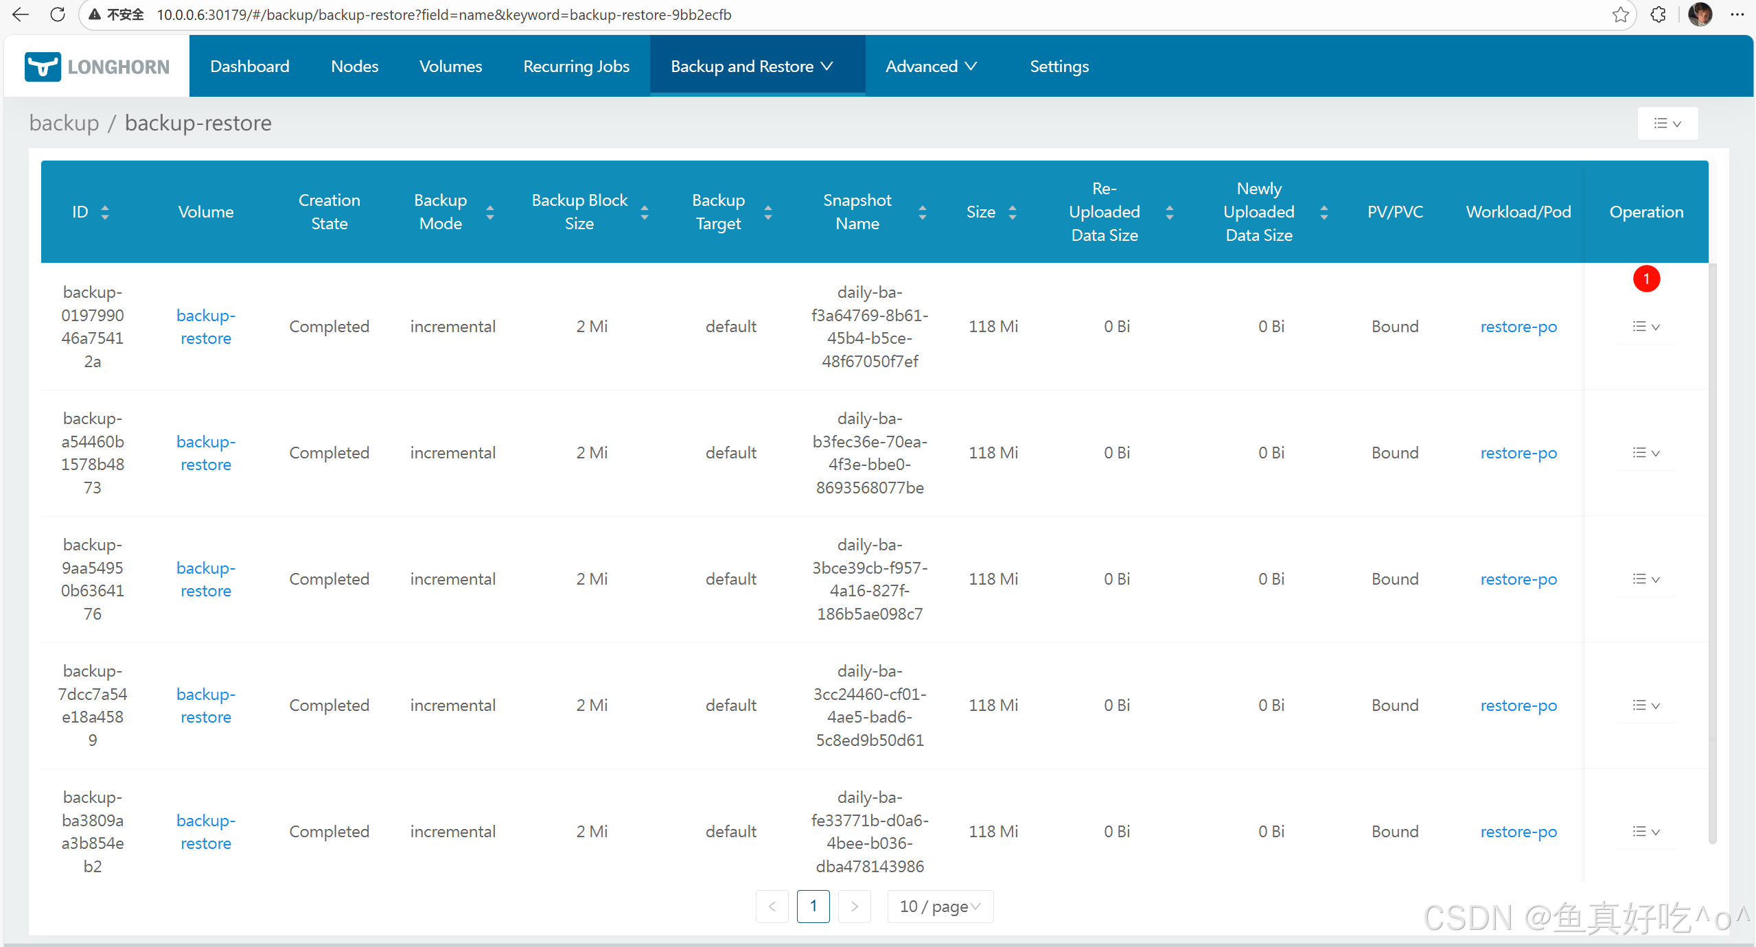Expand the Backup and Restore menu
The image size is (1756, 947).
coord(752,67)
